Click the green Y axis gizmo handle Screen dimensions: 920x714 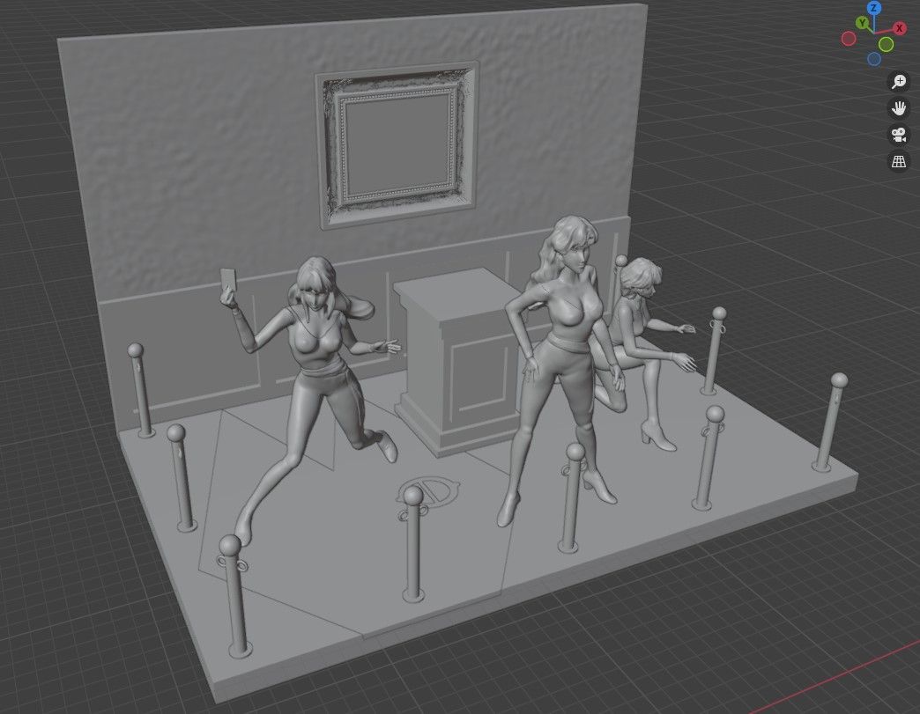(862, 23)
